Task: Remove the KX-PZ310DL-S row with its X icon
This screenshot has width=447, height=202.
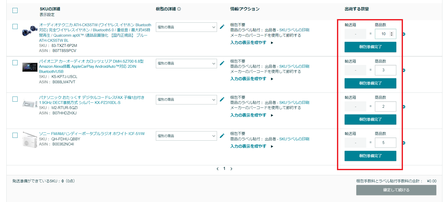Action: (x=404, y=107)
